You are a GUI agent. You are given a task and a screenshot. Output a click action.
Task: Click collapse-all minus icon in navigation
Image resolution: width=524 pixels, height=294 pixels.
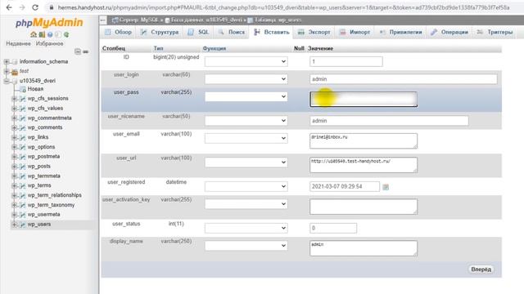[x=78, y=51]
